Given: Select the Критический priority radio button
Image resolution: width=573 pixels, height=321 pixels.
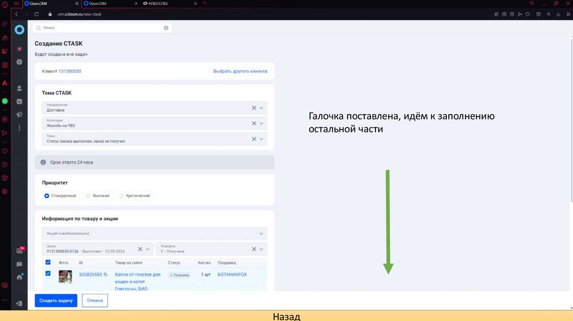Looking at the screenshot, I should coord(121,196).
